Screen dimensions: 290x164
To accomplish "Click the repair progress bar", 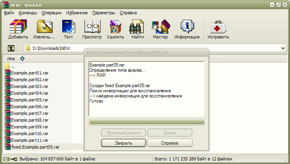I will pos(147,122).
